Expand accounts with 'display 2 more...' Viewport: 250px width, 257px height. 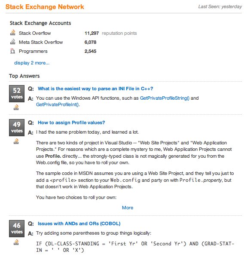(32, 63)
